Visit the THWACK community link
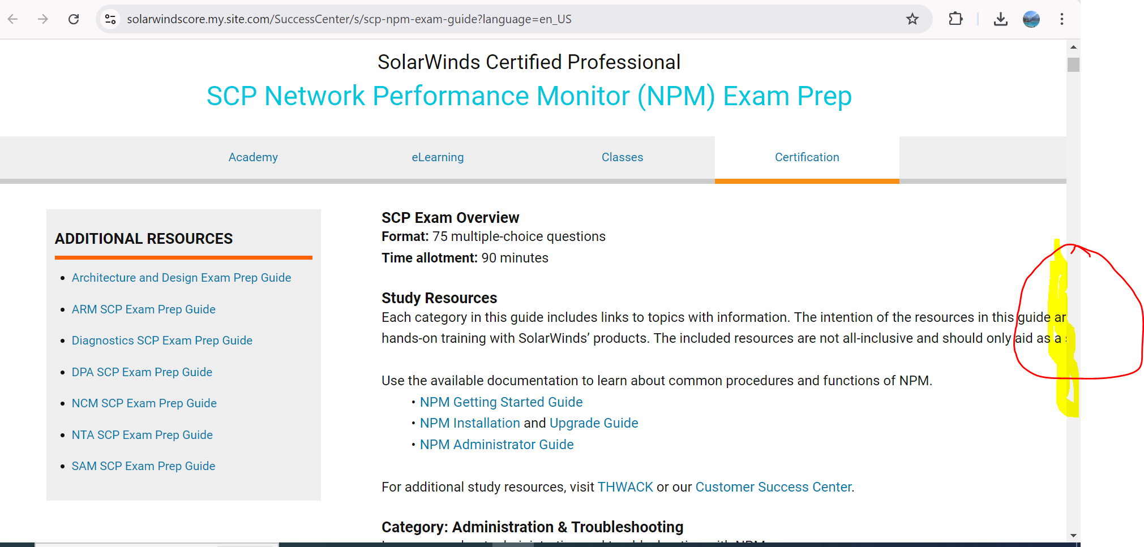Image resolution: width=1144 pixels, height=547 pixels. tap(625, 487)
